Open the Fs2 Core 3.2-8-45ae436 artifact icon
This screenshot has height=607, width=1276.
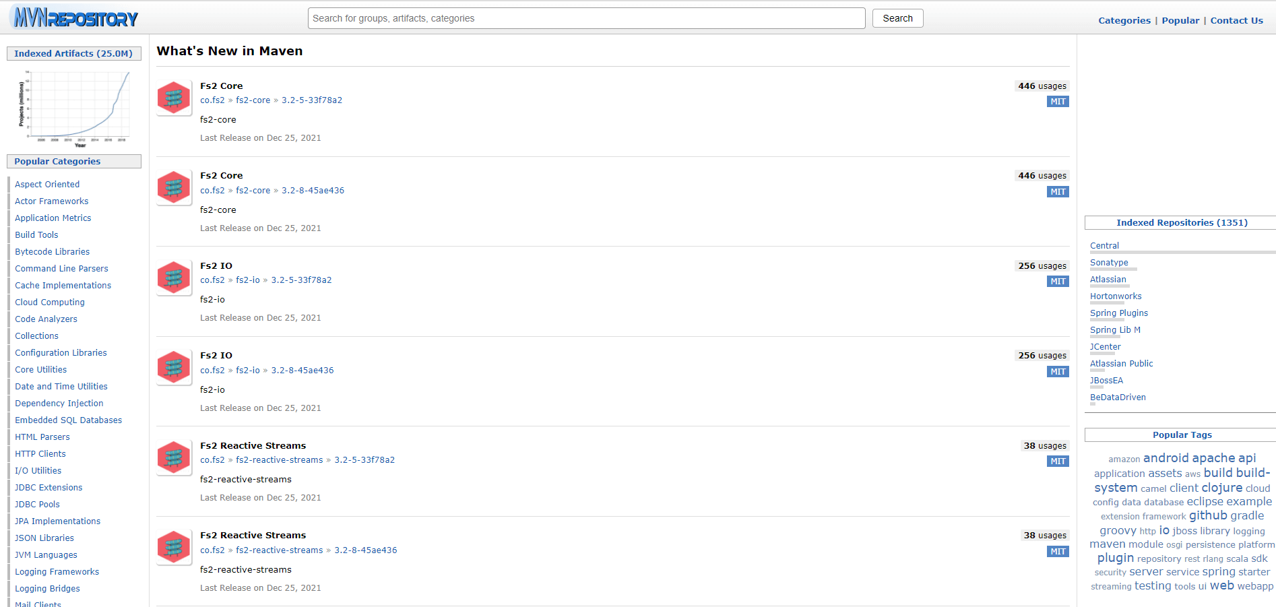tap(174, 187)
